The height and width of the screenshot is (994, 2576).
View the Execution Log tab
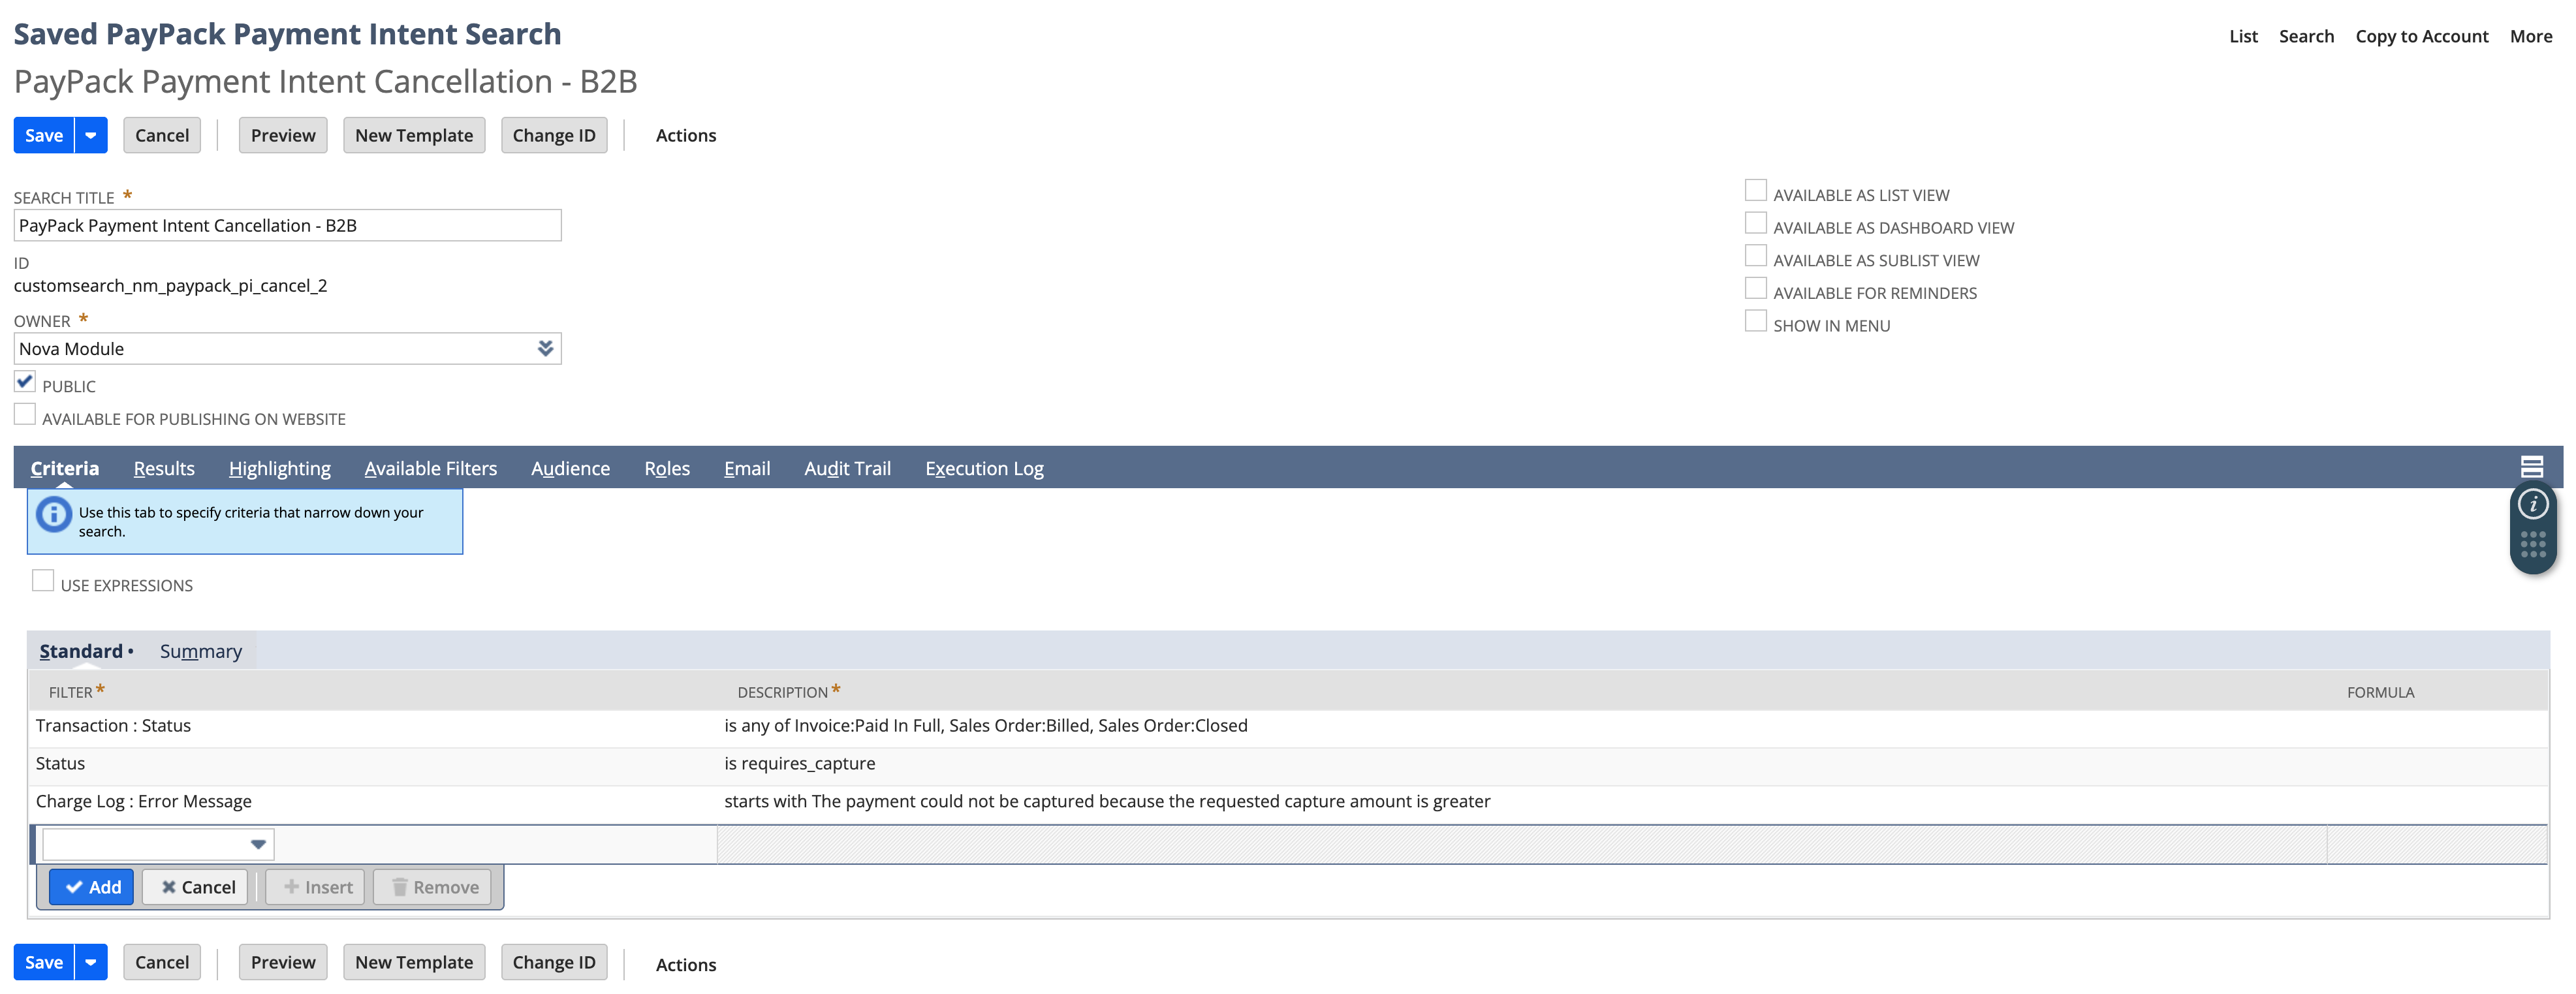tap(984, 469)
